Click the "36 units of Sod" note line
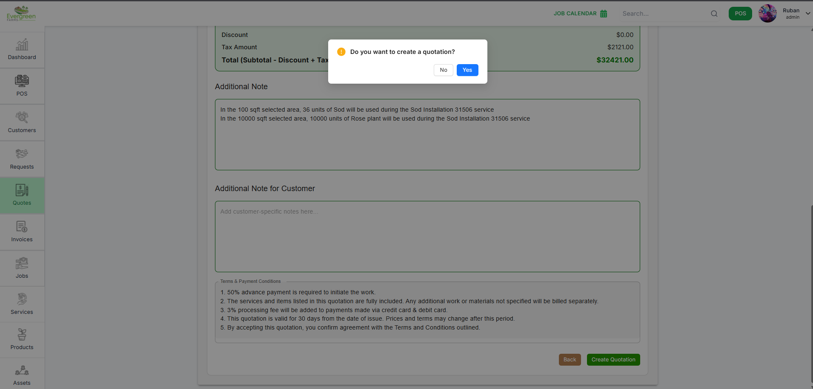The height and width of the screenshot is (389, 813). click(x=357, y=110)
